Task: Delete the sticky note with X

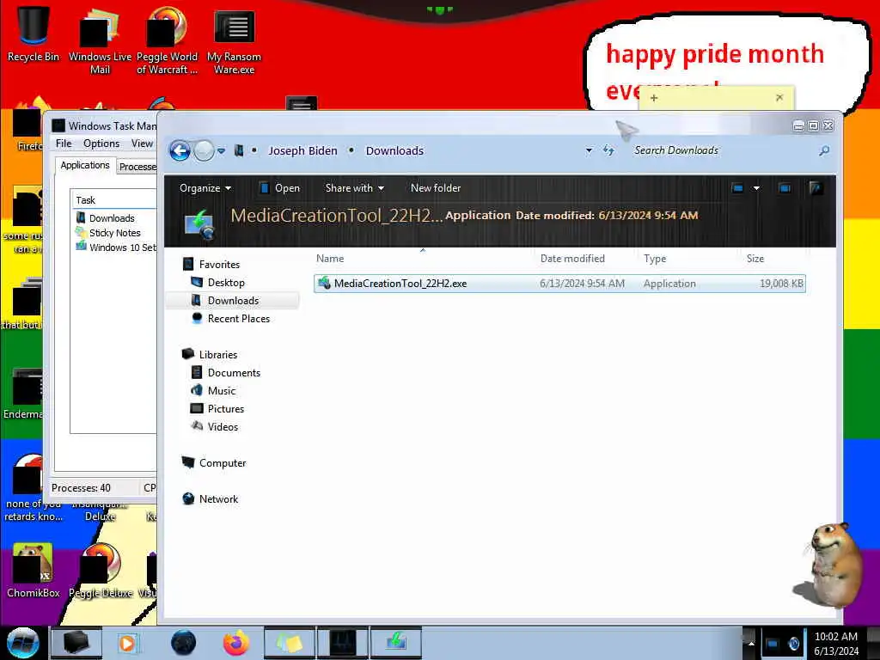Action: tap(779, 98)
